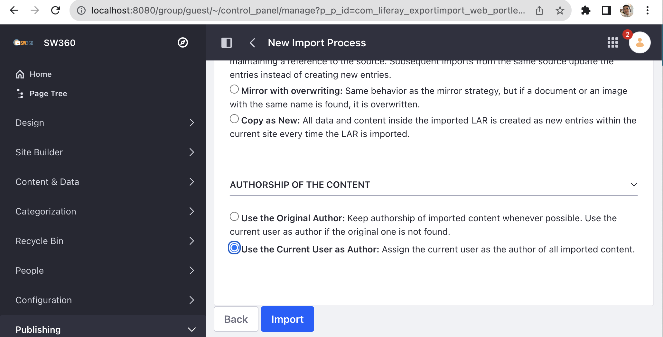Select the Copy as New radio button
The width and height of the screenshot is (663, 337).
coord(234,119)
